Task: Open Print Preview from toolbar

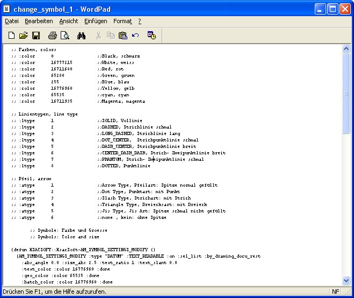Action: click(65, 36)
